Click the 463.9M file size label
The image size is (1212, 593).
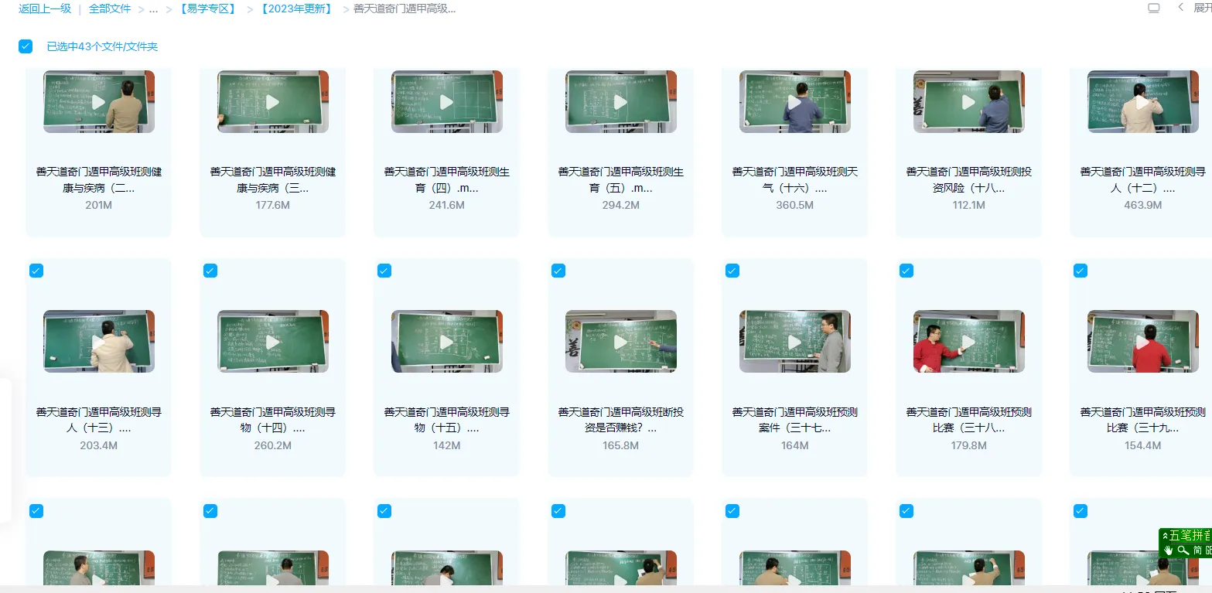pos(1142,206)
